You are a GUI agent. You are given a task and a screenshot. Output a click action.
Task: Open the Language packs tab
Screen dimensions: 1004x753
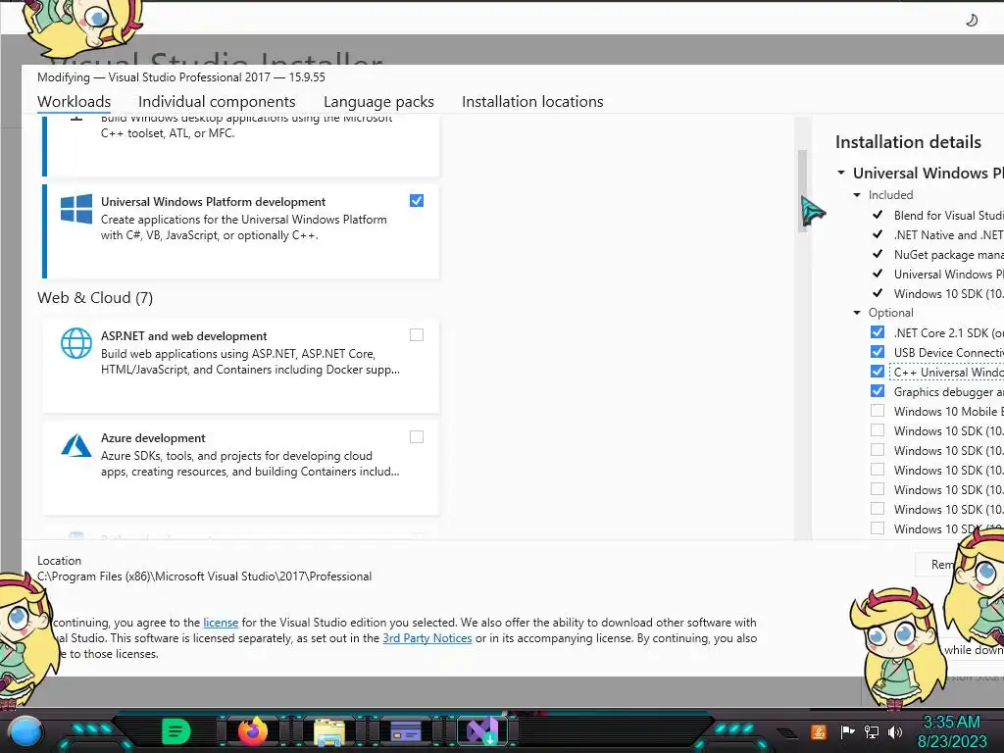pyautogui.click(x=378, y=102)
